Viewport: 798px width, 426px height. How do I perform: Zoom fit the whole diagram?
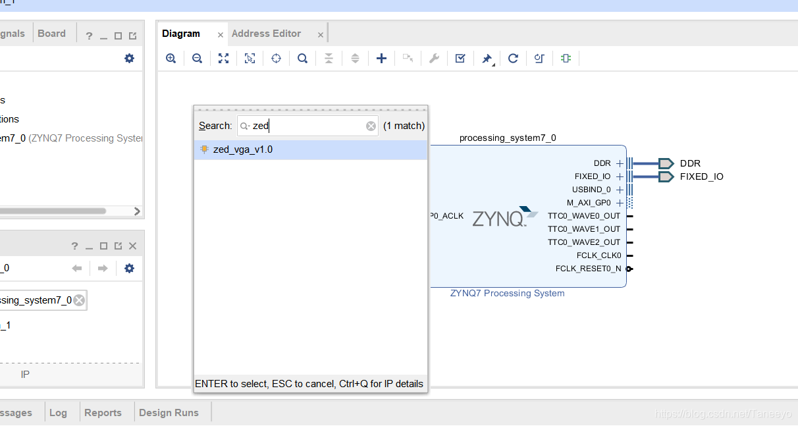pyautogui.click(x=223, y=59)
